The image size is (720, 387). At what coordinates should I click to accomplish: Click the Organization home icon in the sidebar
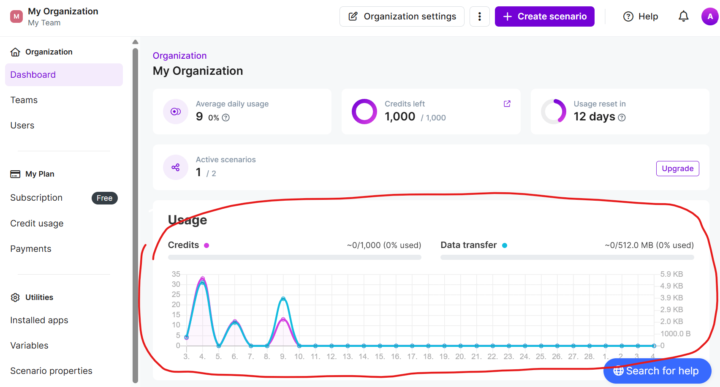click(x=15, y=52)
